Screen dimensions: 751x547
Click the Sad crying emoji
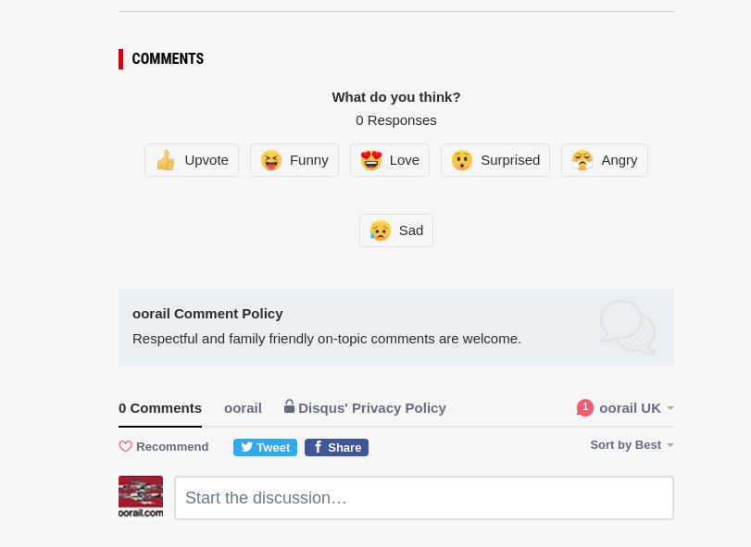(381, 230)
